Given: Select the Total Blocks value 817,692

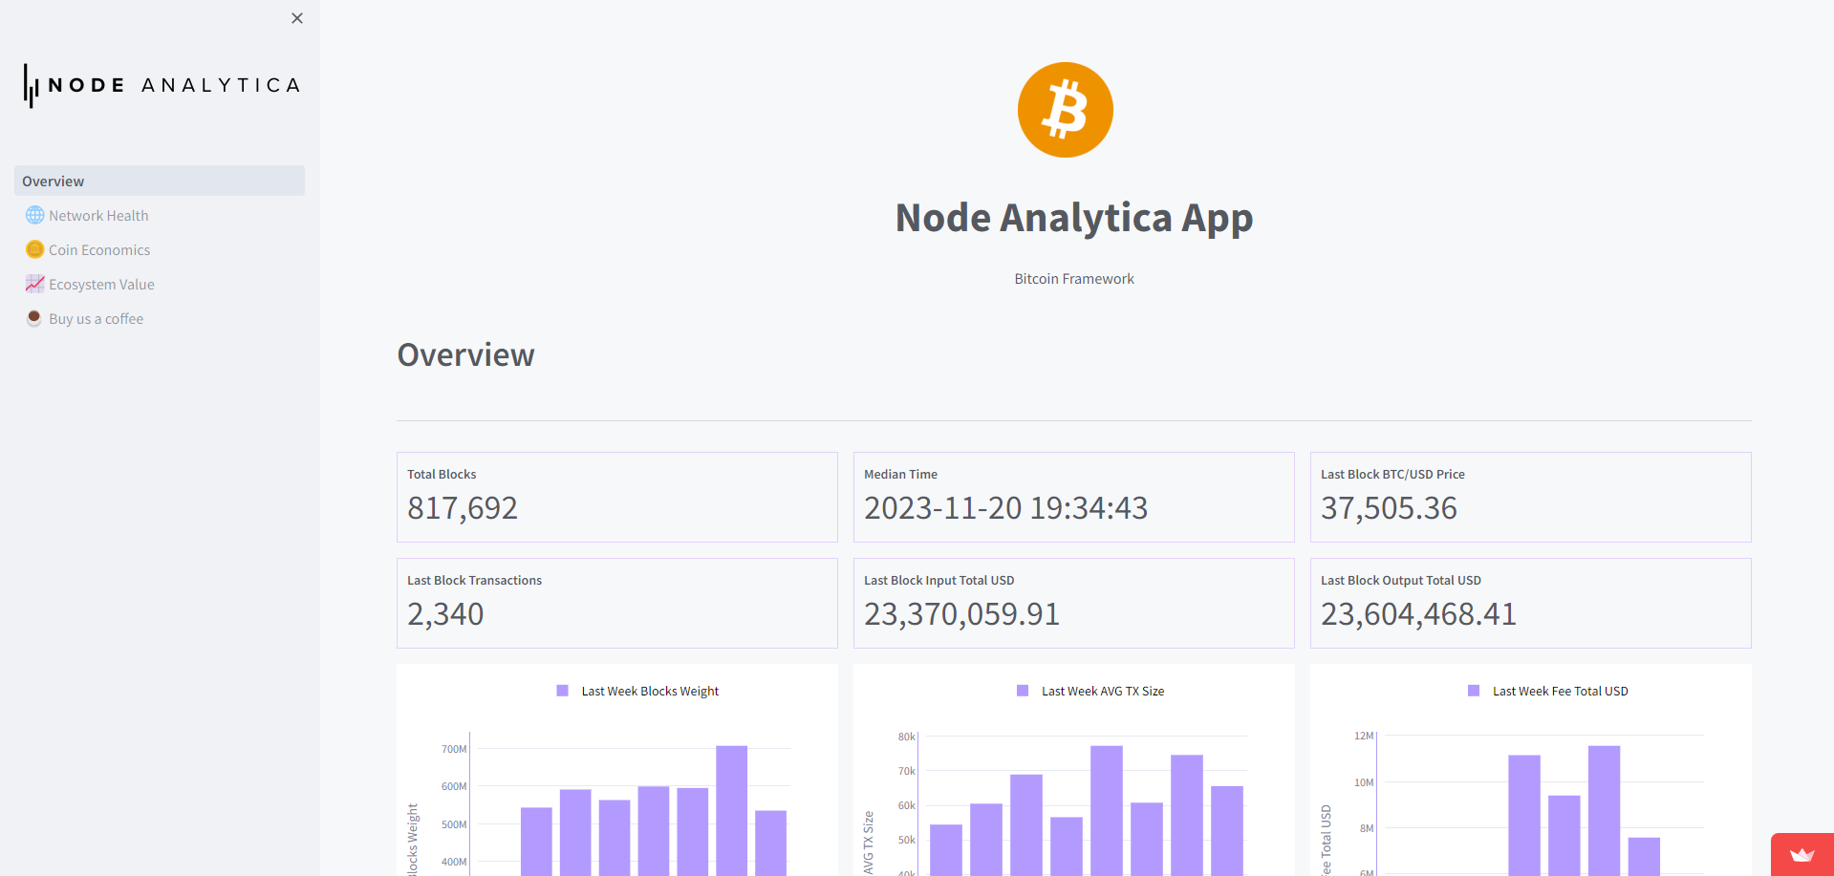Looking at the screenshot, I should click(463, 508).
